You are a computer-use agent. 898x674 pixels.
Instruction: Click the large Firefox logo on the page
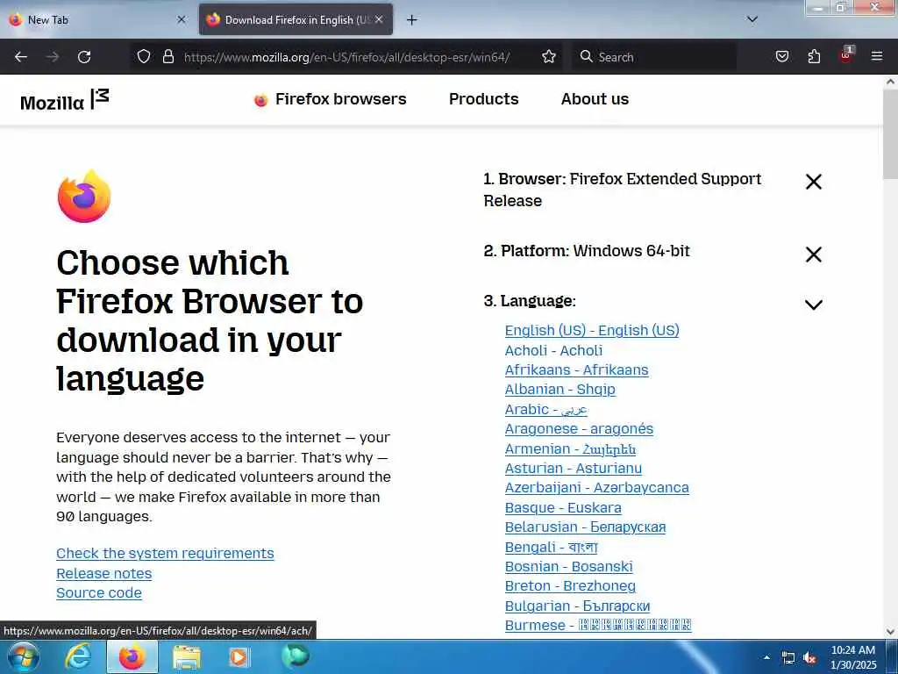point(84,196)
